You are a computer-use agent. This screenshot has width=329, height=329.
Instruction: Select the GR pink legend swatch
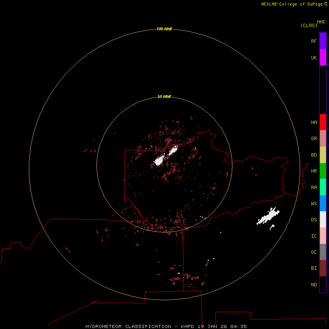coord(323,139)
